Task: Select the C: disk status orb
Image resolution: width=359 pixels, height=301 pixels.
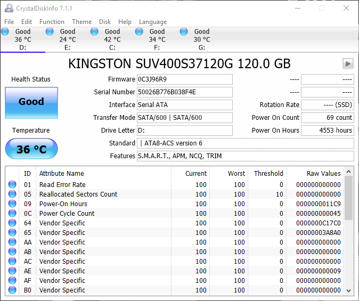Action: coord(94,31)
